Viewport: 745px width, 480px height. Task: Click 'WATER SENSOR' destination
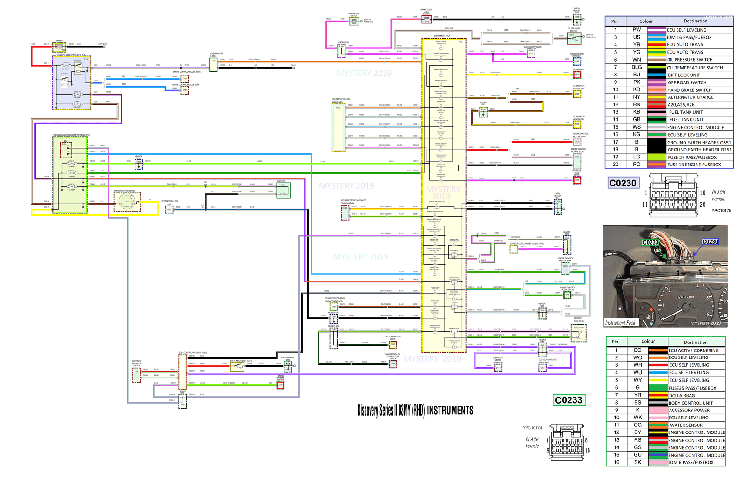(x=686, y=425)
